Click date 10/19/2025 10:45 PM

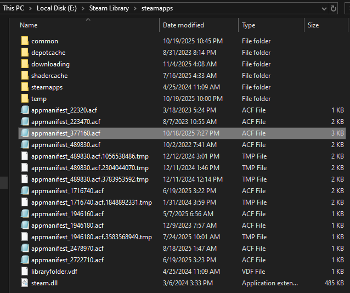point(193,41)
